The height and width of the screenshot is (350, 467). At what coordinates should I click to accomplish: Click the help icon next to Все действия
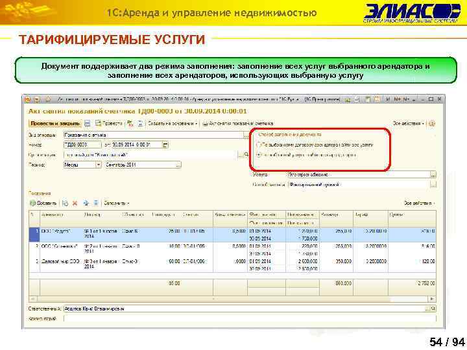432,124
